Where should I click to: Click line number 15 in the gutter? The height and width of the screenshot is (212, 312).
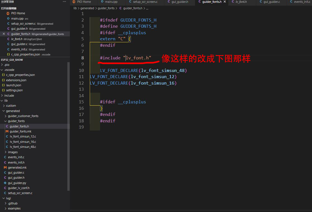(x=81, y=102)
